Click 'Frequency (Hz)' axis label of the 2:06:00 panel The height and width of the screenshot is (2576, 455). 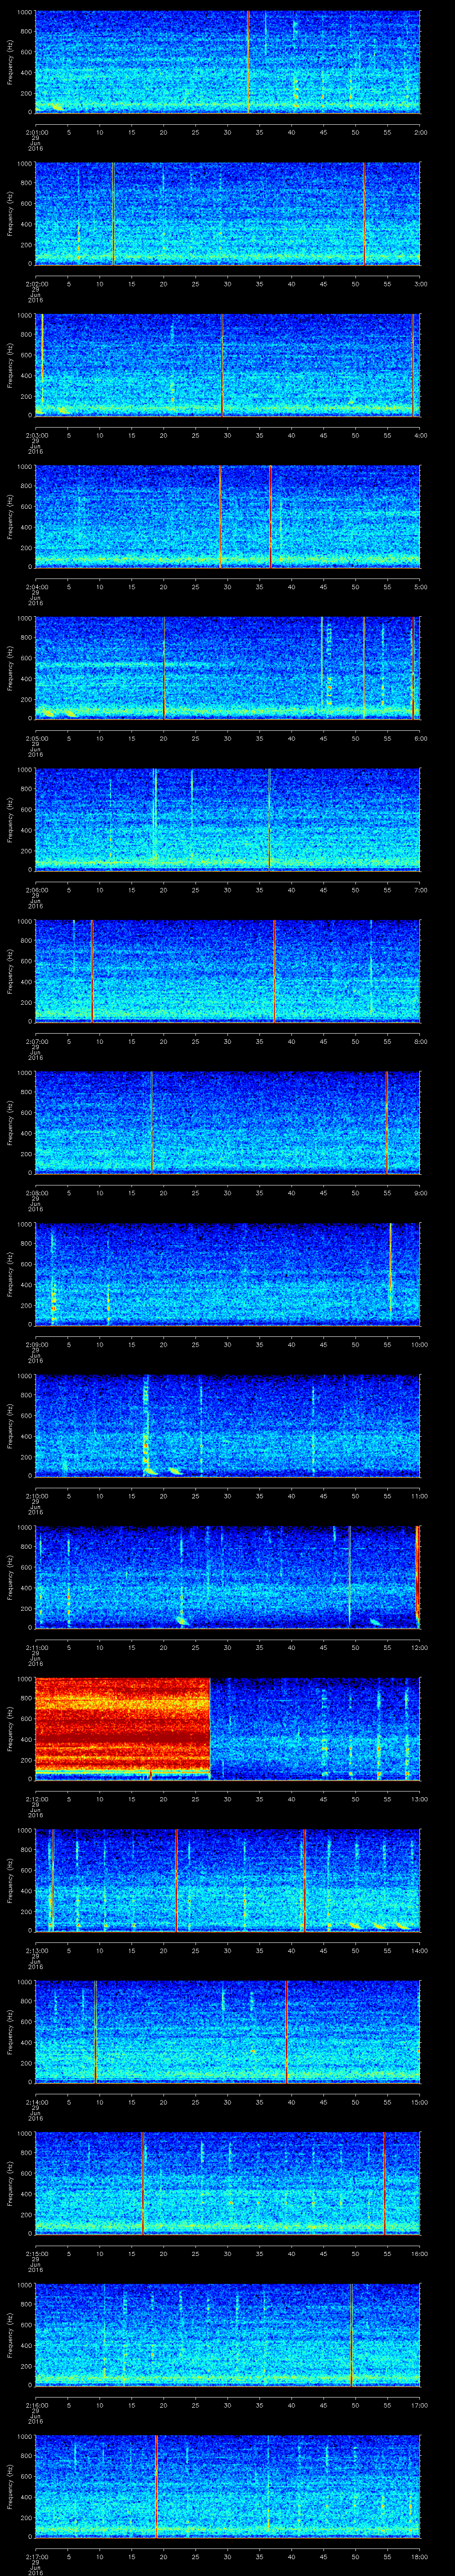click(10, 820)
